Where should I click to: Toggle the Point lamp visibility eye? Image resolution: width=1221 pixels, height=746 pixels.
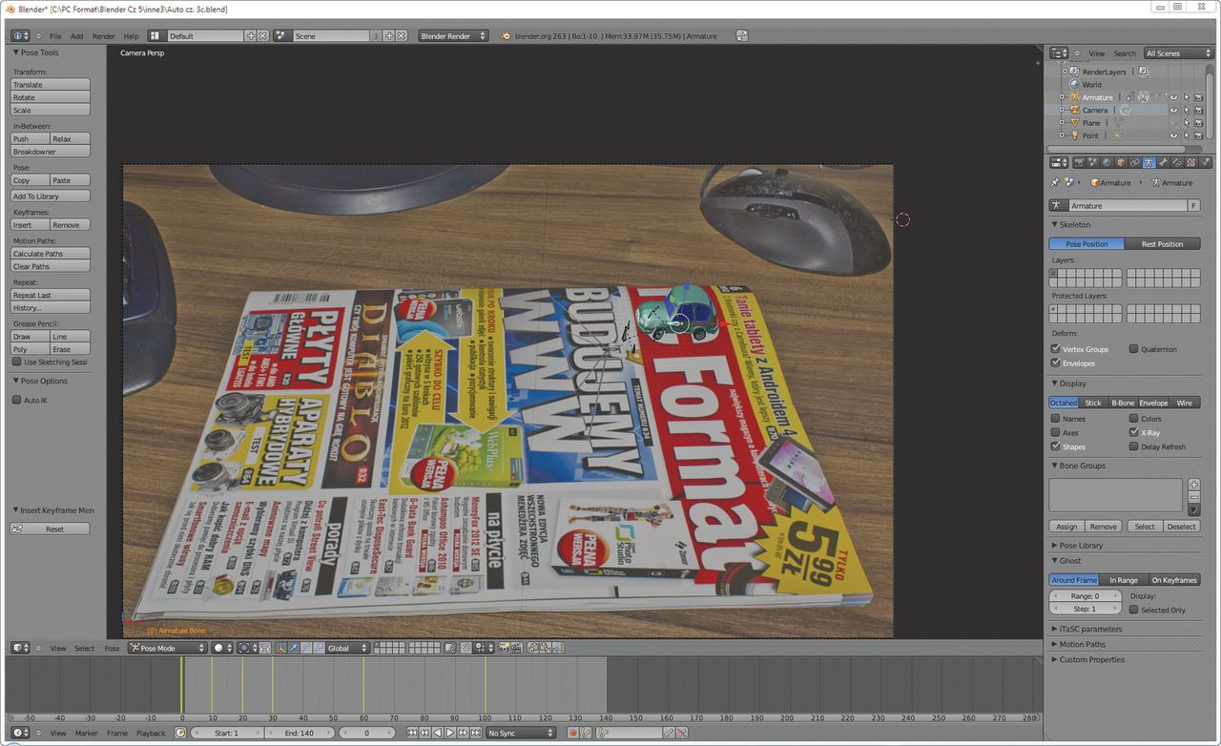coord(1174,135)
